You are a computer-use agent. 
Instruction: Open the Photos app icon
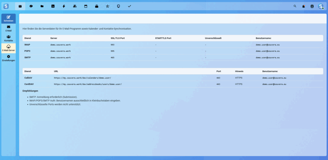click(53, 6)
